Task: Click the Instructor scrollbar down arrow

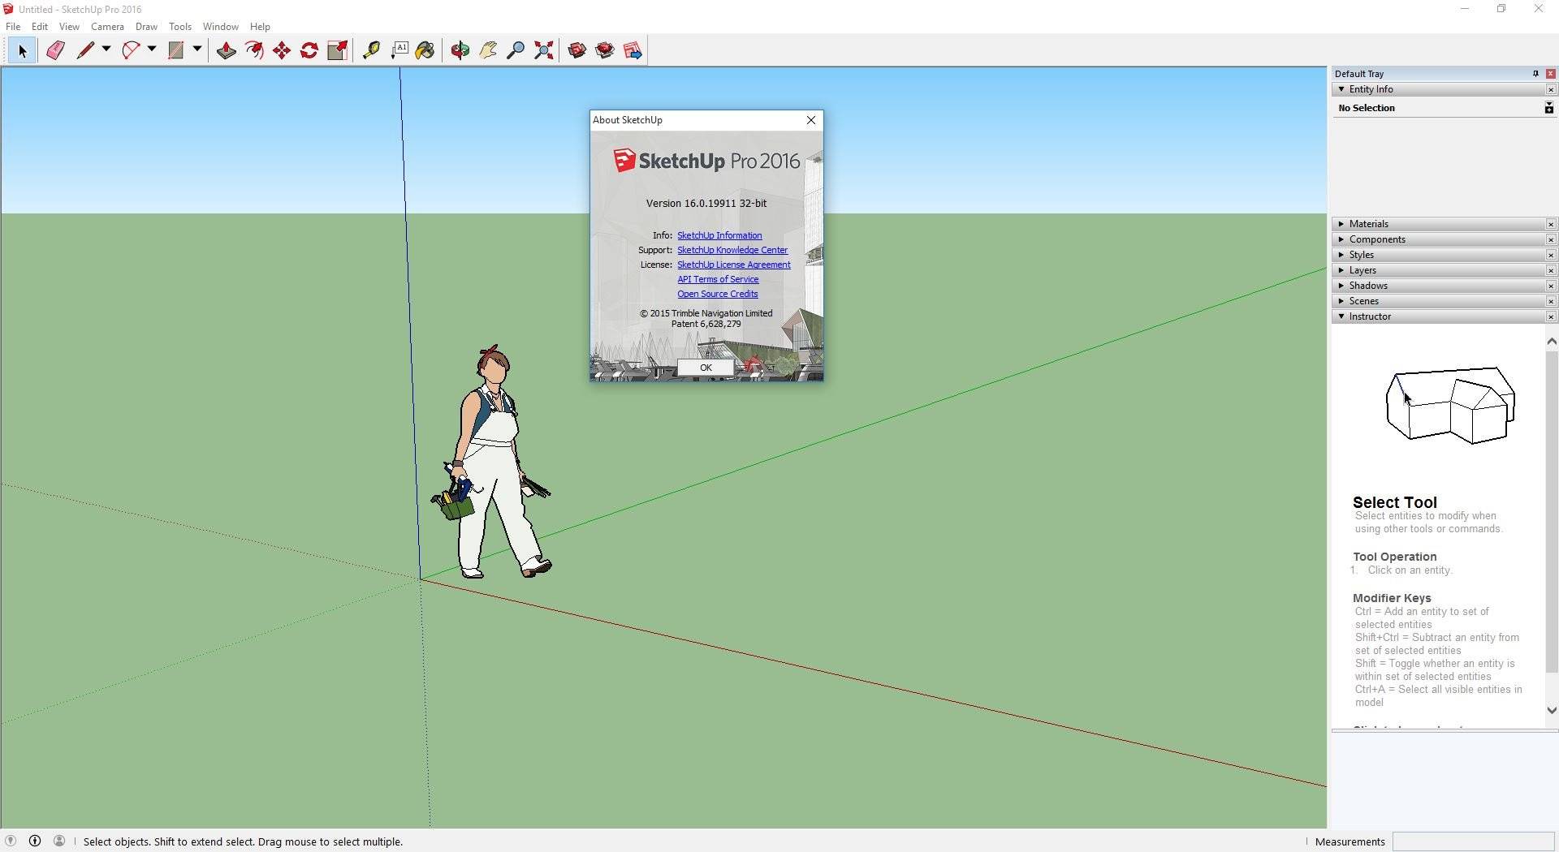Action: coord(1552,710)
